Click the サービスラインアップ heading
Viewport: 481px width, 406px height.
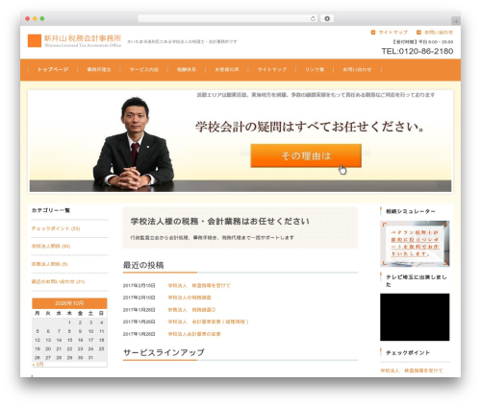164,352
